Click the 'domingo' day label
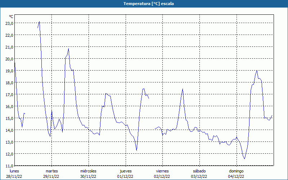 tap(236, 171)
